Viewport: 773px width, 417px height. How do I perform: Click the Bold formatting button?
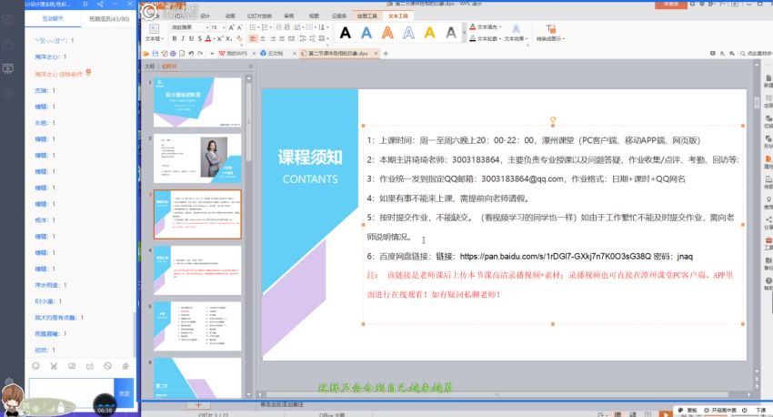click(x=174, y=39)
